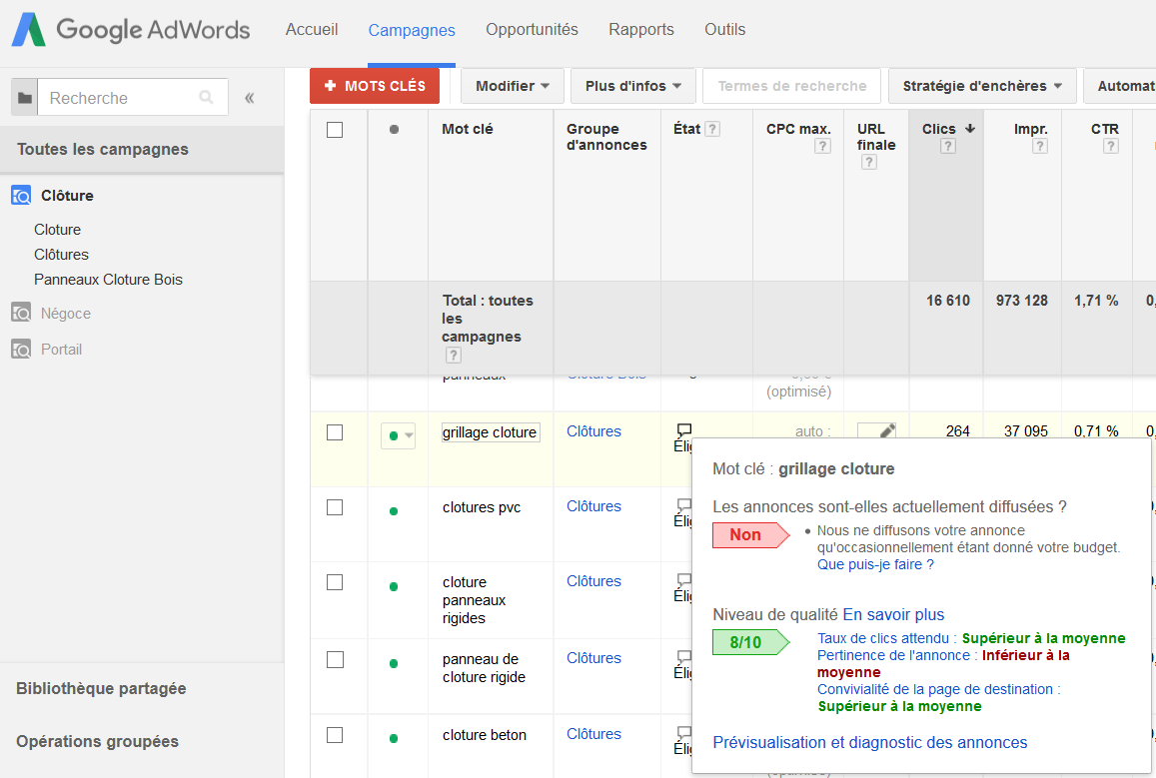Open the Négoce campaign
Viewport: 1156px width, 778px height.
click(66, 314)
